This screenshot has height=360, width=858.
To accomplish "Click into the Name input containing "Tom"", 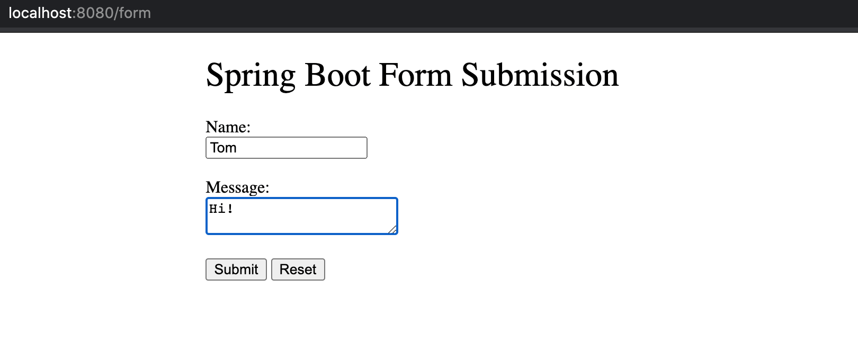I will (286, 148).
